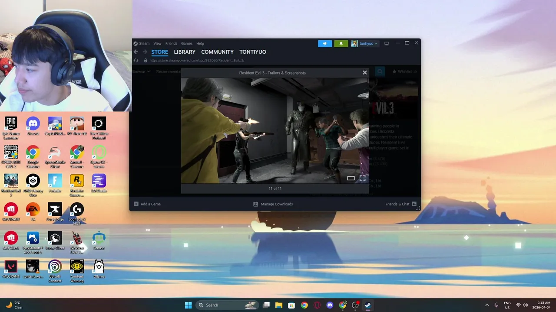Select the Fortnite desktop shortcut
Image resolution: width=556 pixels, height=312 pixels.
point(55,183)
